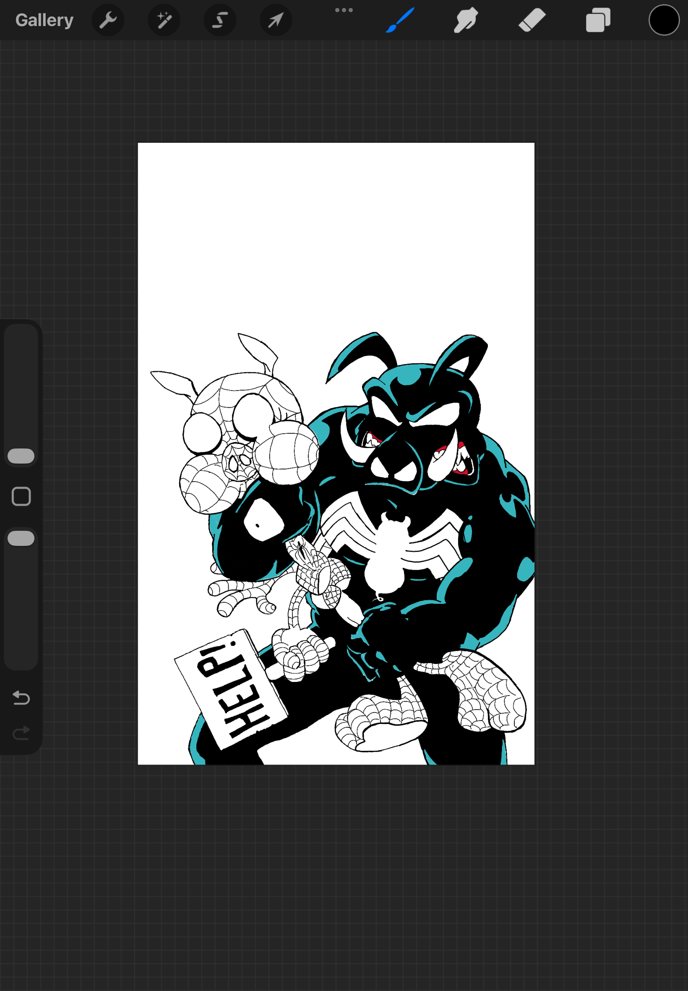Adjust the brush opacity slider handle

[x=21, y=538]
